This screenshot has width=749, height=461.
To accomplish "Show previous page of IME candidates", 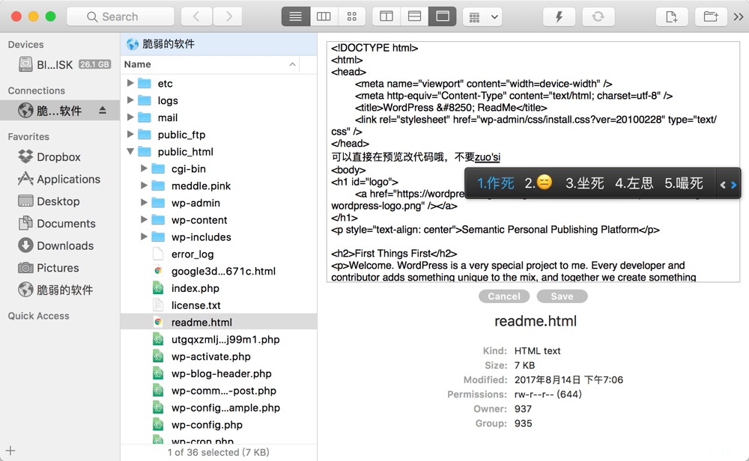I will (x=724, y=185).
